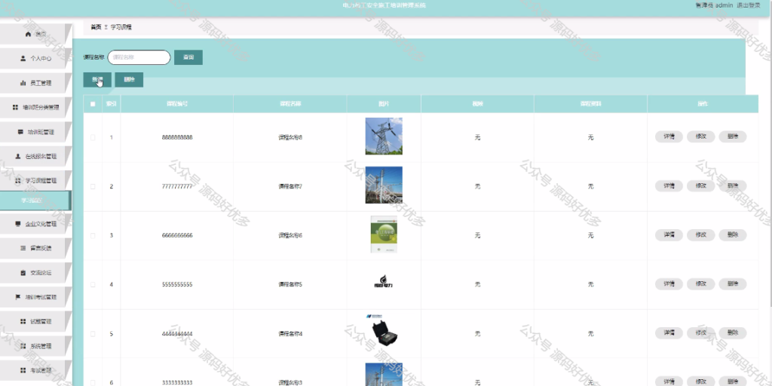Image resolution: width=772 pixels, height=386 pixels.
Task: Click the list icon beside 留言反馈
Action: click(x=23, y=248)
